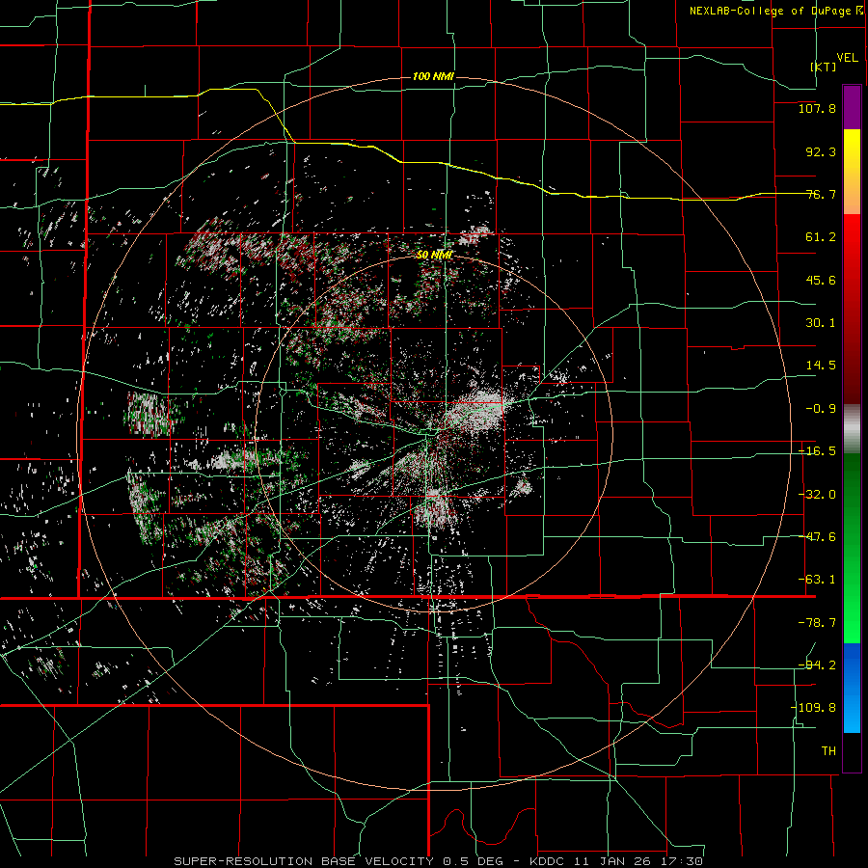Viewport: 868px width, 868px height.
Task: Click the red segment of the color bar
Action: click(x=852, y=309)
